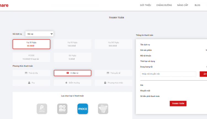Select the Vip 90 Ngày package
Image resolution: width=207 pixels, height=119 pixels.
tap(73, 44)
